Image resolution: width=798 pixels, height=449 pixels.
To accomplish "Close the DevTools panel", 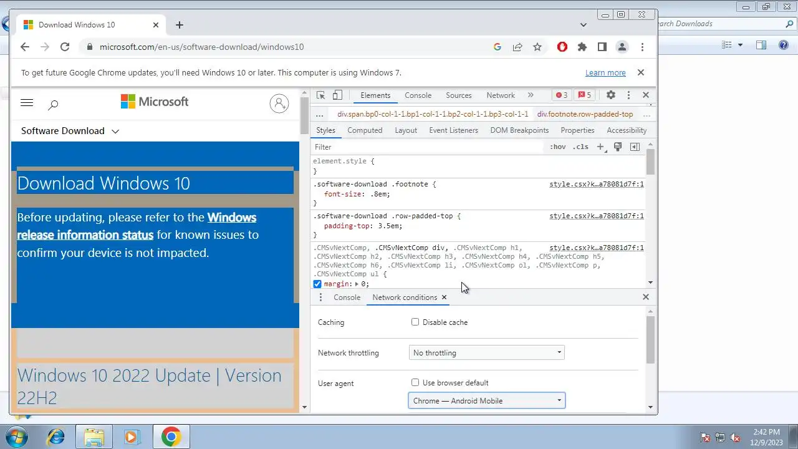I will pos(646,95).
